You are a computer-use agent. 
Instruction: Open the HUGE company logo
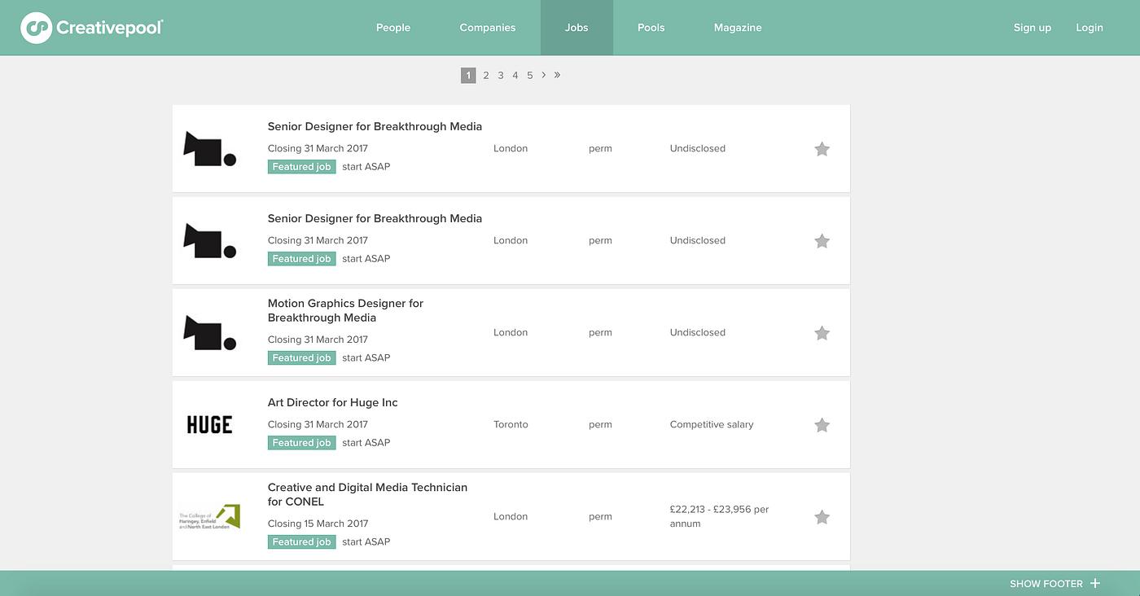(209, 424)
